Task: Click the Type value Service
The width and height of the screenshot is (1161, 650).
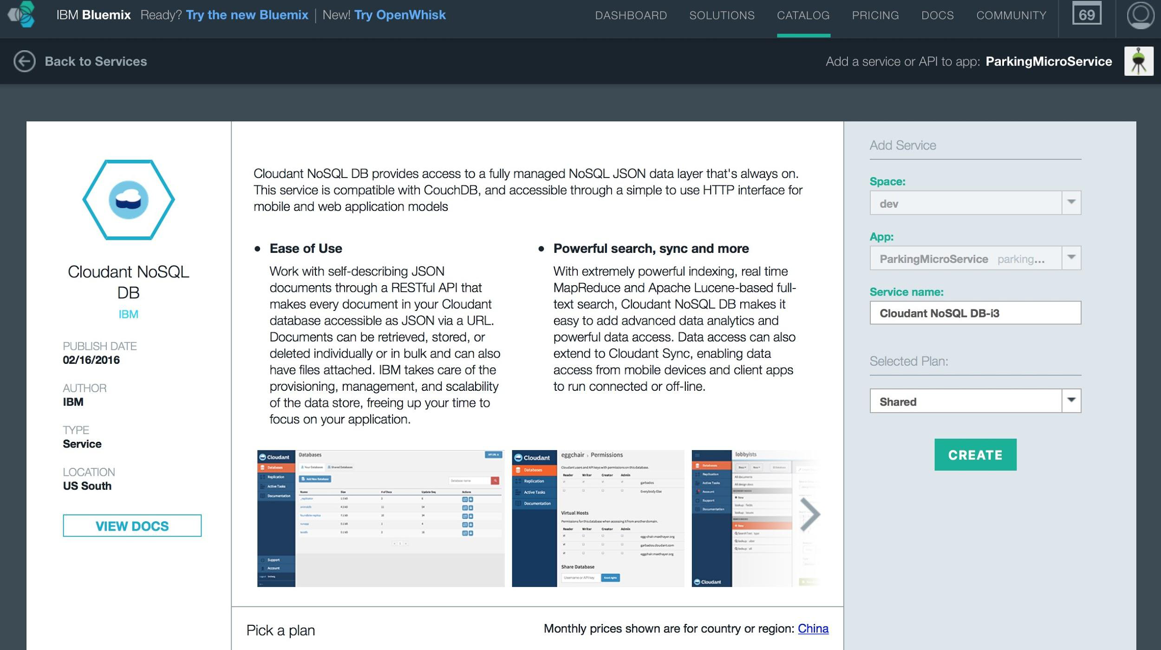Action: tap(82, 444)
